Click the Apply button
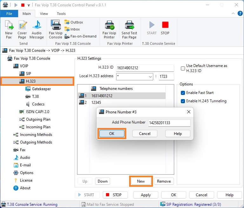The image size is (244, 208). click(146, 195)
